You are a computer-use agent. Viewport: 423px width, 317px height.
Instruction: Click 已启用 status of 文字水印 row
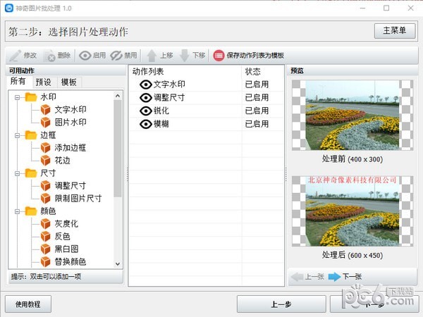tap(257, 85)
